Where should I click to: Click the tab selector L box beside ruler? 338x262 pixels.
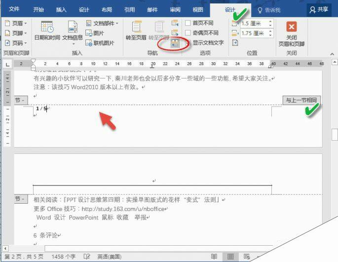(x=7, y=64)
